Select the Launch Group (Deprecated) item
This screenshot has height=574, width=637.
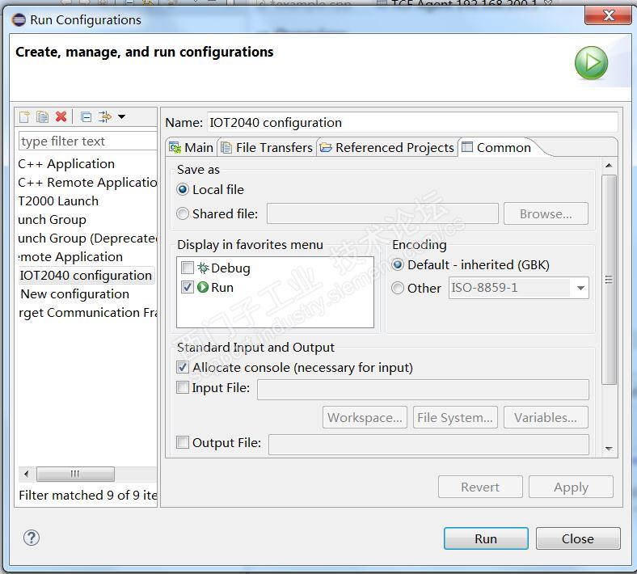tap(87, 238)
